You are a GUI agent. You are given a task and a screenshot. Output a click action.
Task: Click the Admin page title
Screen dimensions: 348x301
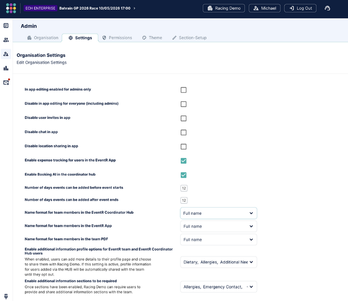(x=29, y=26)
